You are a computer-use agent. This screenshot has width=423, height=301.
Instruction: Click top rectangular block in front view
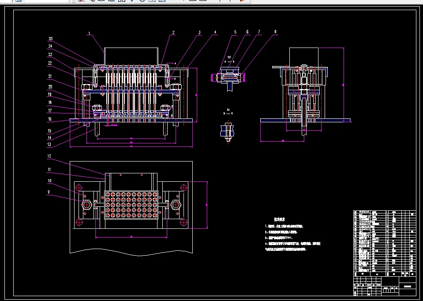click(x=131, y=56)
